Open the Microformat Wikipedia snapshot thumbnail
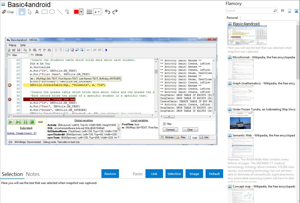The height and width of the screenshot is (203, 300). click(x=240, y=69)
